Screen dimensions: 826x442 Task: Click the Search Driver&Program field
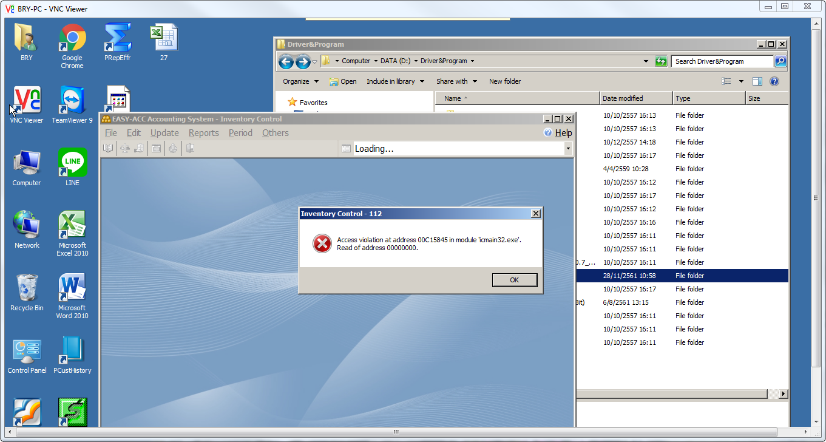coord(722,61)
